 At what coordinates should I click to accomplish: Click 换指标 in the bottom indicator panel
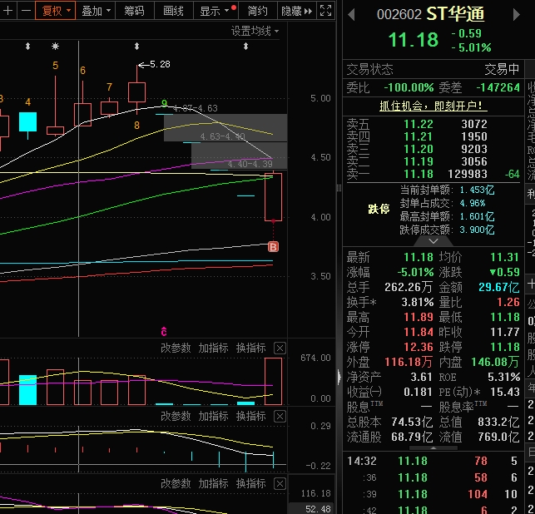[x=250, y=483]
